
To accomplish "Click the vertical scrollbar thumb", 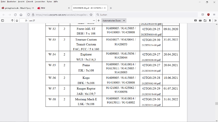I will click(x=216, y=104).
